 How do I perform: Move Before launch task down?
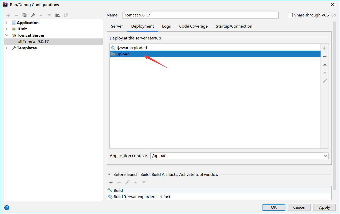click(x=144, y=182)
